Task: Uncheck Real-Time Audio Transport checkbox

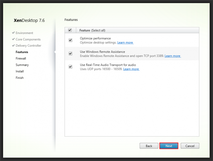Action: point(70,66)
